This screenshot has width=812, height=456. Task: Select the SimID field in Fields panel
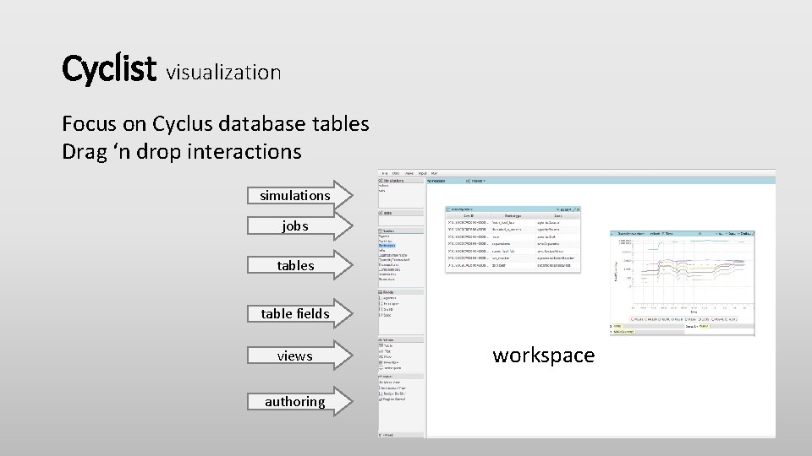pyautogui.click(x=387, y=309)
